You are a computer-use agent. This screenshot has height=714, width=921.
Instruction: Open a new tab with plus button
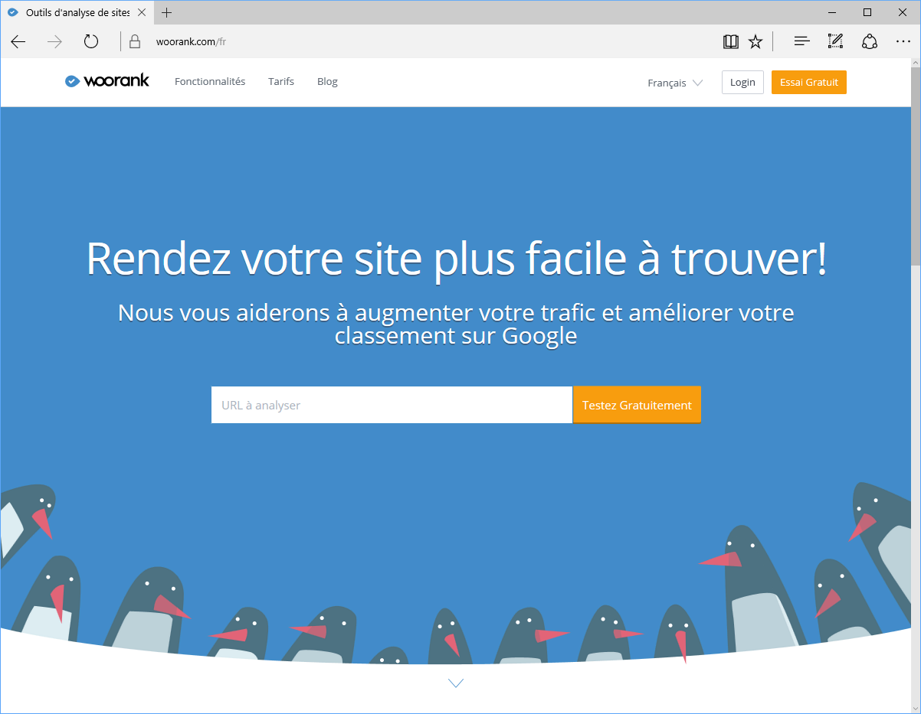pyautogui.click(x=167, y=13)
